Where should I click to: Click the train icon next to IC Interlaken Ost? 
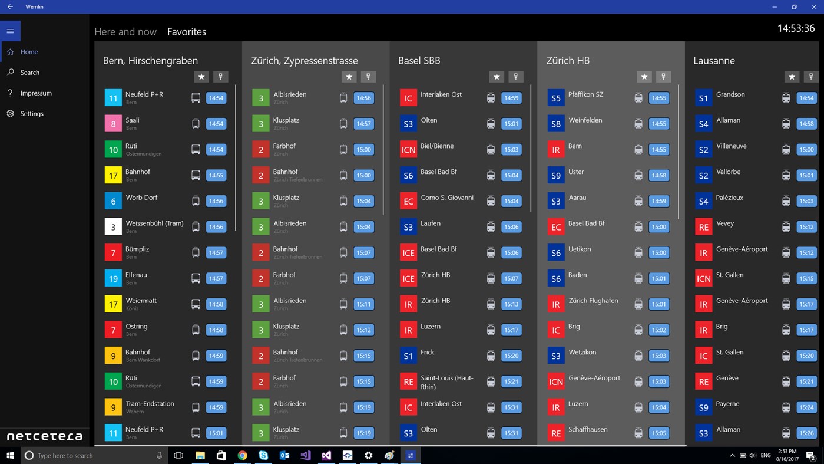(x=491, y=98)
